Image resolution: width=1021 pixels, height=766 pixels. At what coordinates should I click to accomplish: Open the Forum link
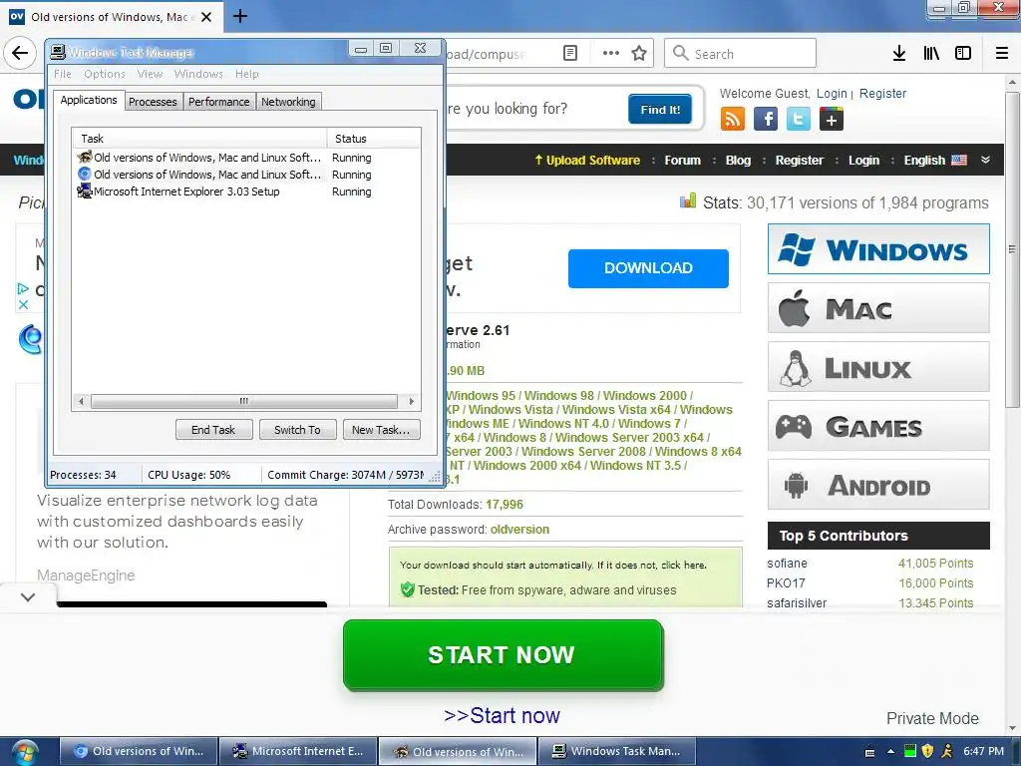coord(682,161)
